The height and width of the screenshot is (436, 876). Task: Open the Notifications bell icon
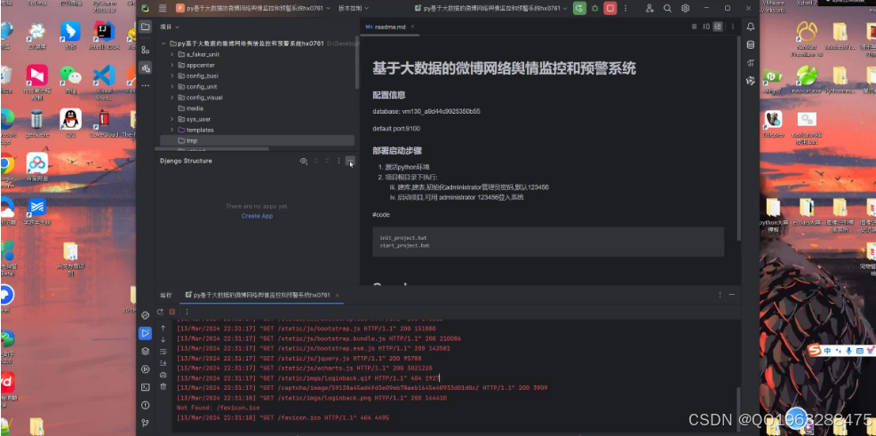click(x=751, y=27)
